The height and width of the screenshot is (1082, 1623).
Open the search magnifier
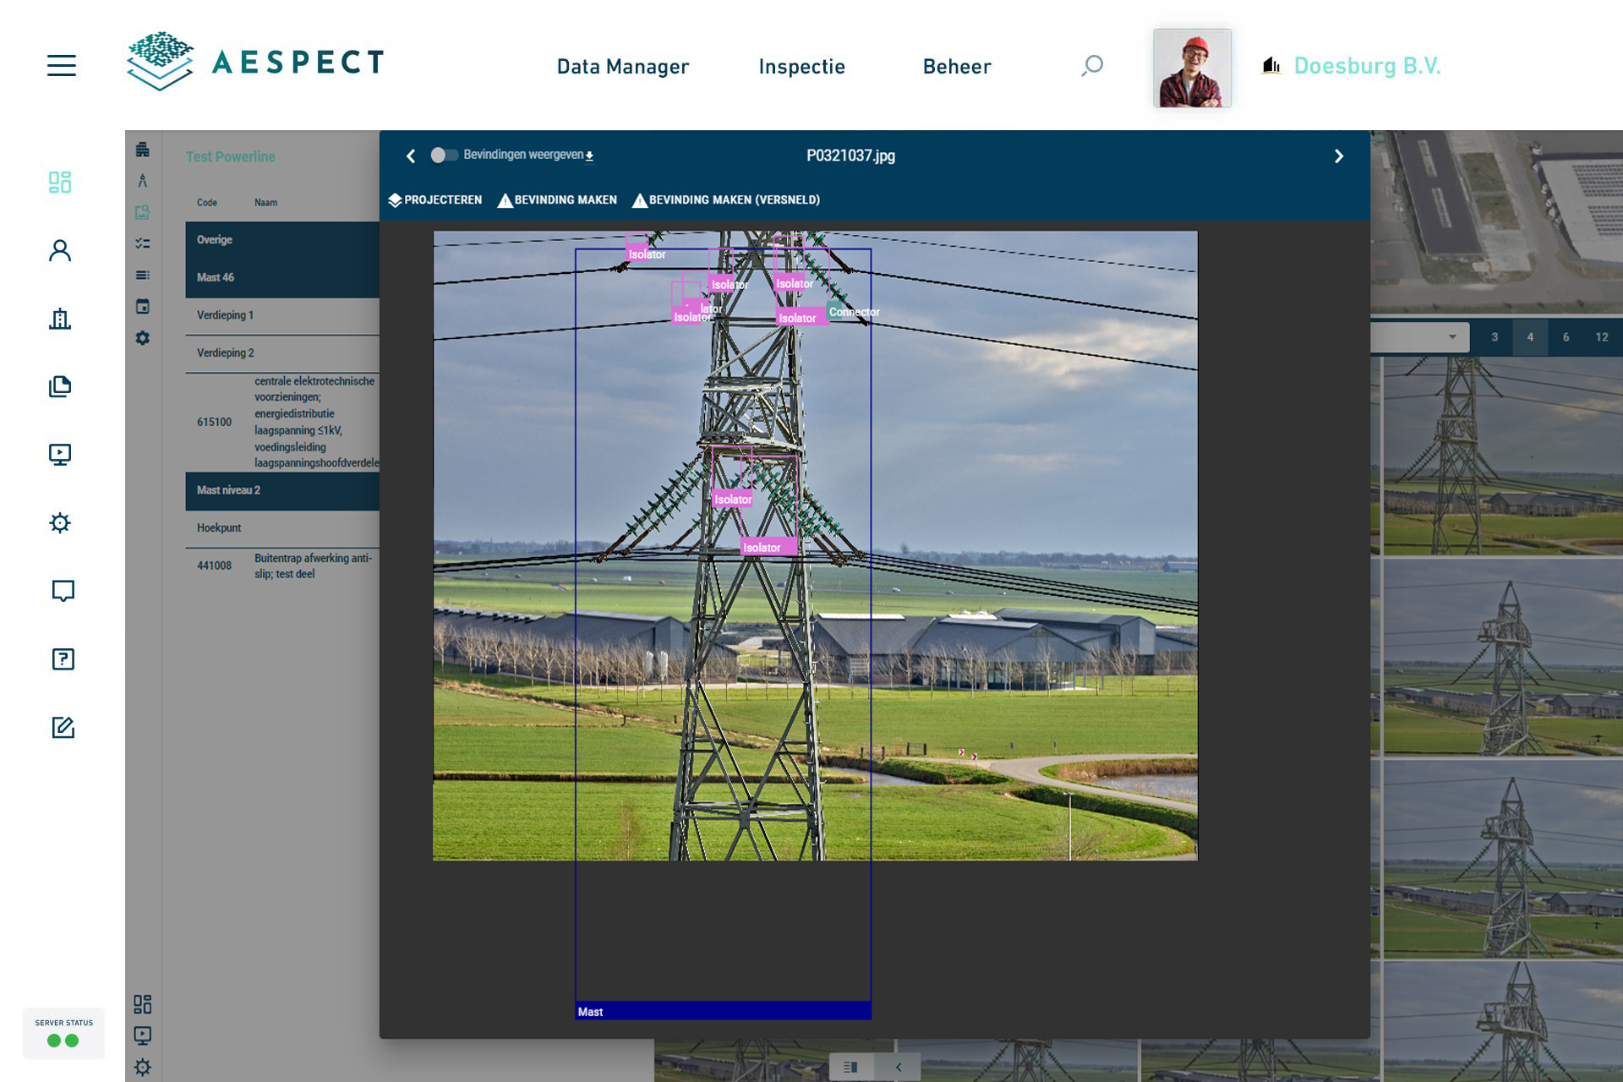[1092, 65]
